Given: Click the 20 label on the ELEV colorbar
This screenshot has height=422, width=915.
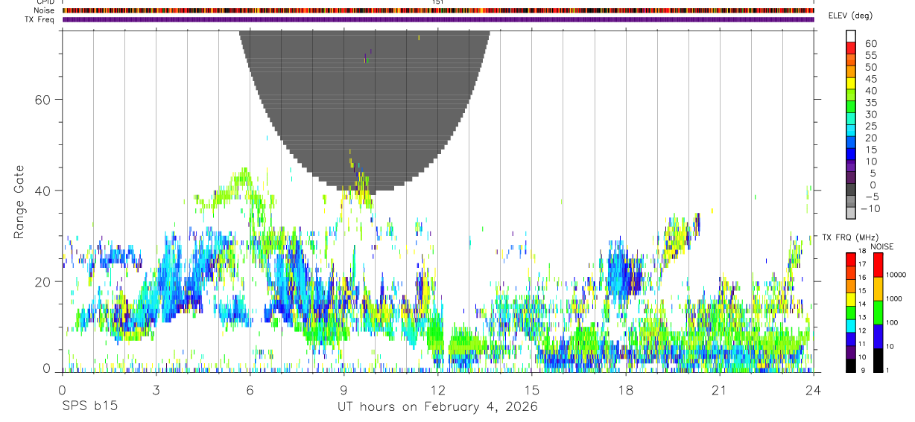Looking at the screenshot, I should (871, 138).
